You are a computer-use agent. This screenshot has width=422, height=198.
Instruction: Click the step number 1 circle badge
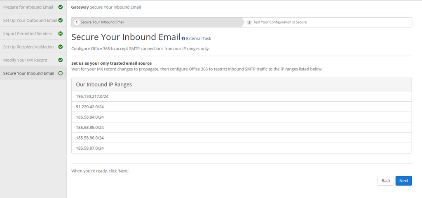(76, 22)
